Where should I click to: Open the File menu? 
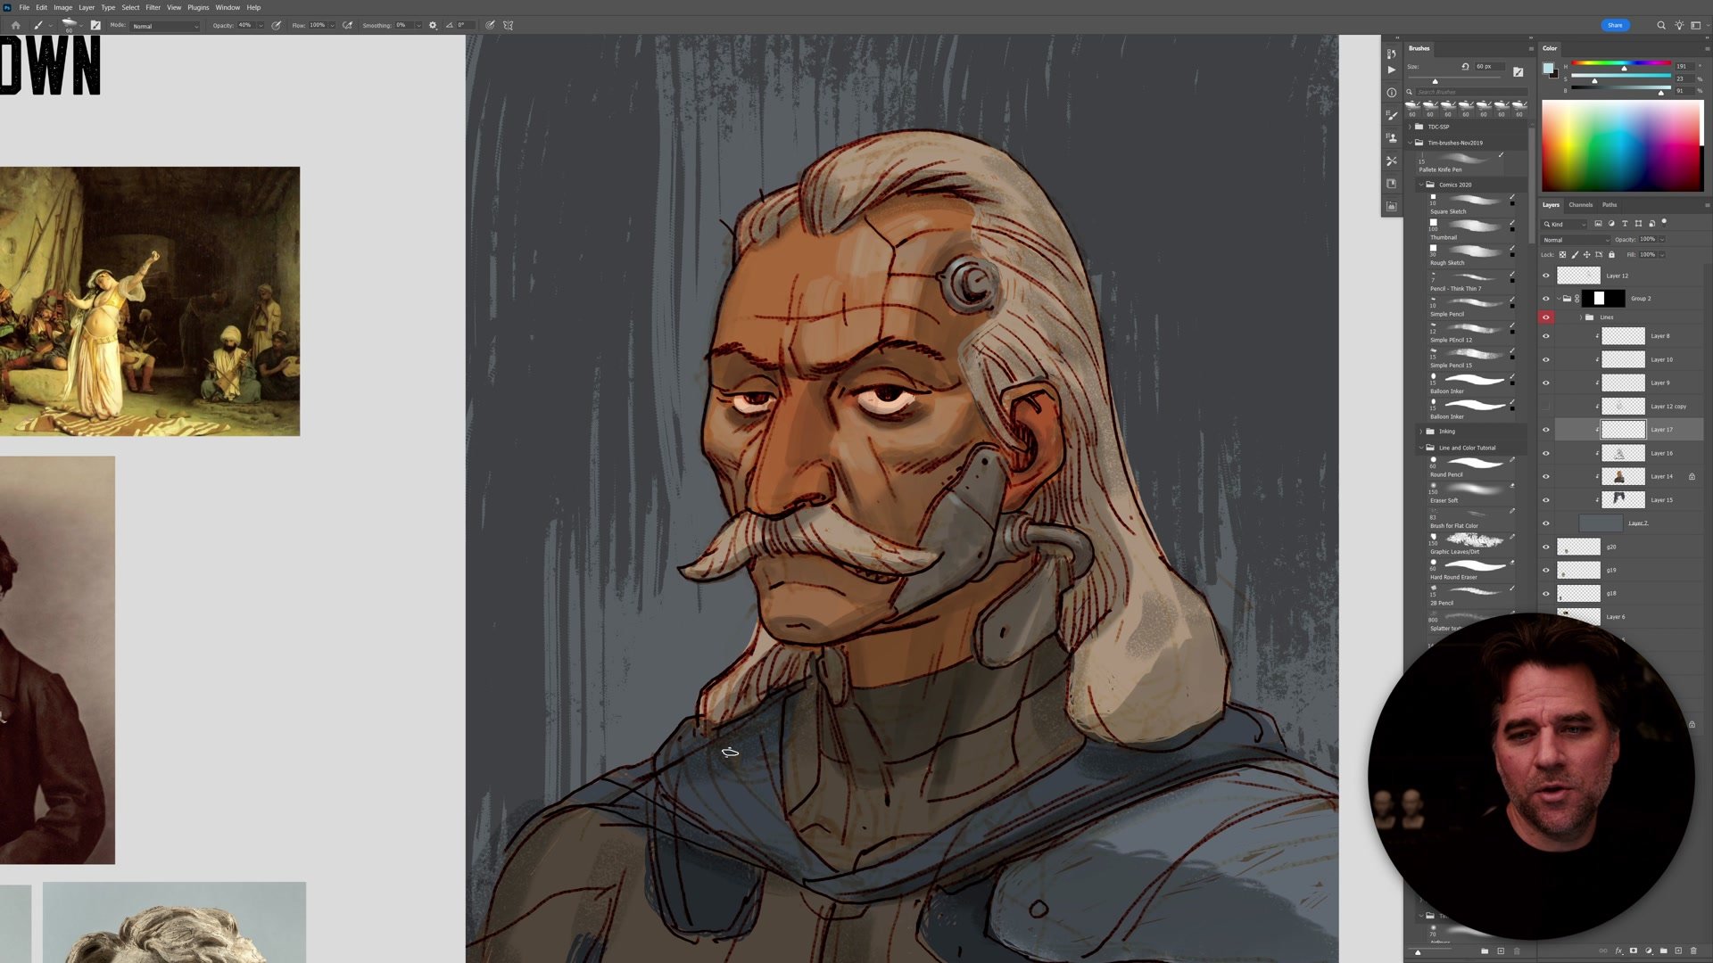click(24, 7)
